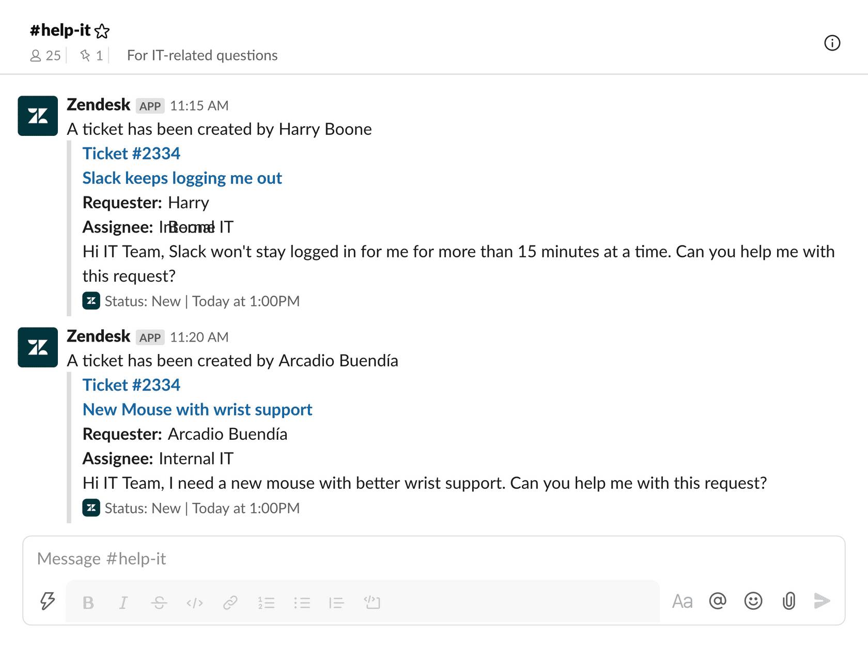Open Ticket #2334 link from Harry Boone
This screenshot has width=868, height=648.
pyautogui.click(x=131, y=153)
